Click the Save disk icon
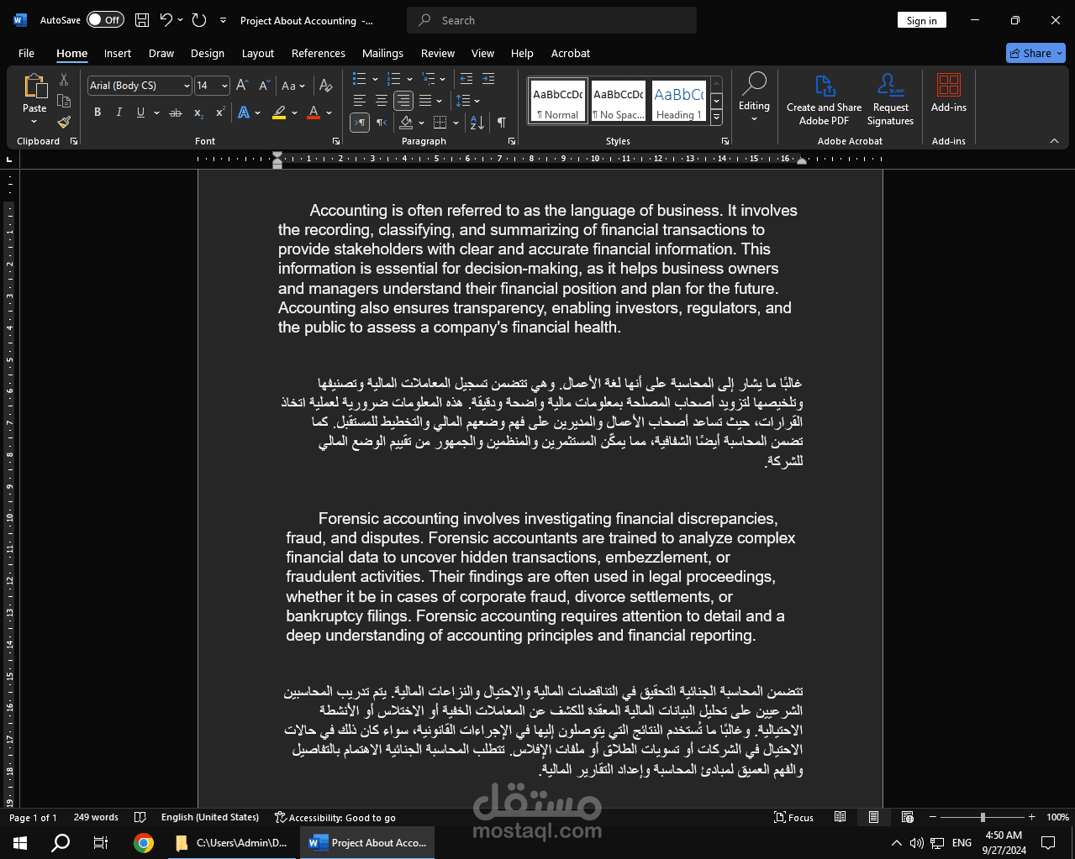 pos(142,20)
